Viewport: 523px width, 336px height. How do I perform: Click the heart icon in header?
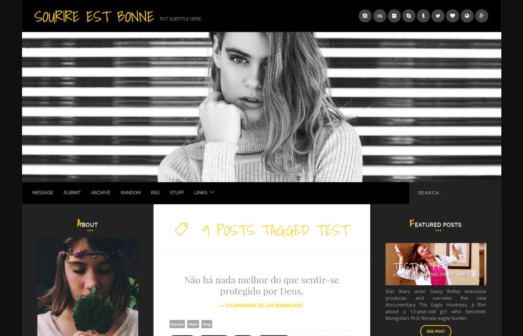pyautogui.click(x=452, y=16)
